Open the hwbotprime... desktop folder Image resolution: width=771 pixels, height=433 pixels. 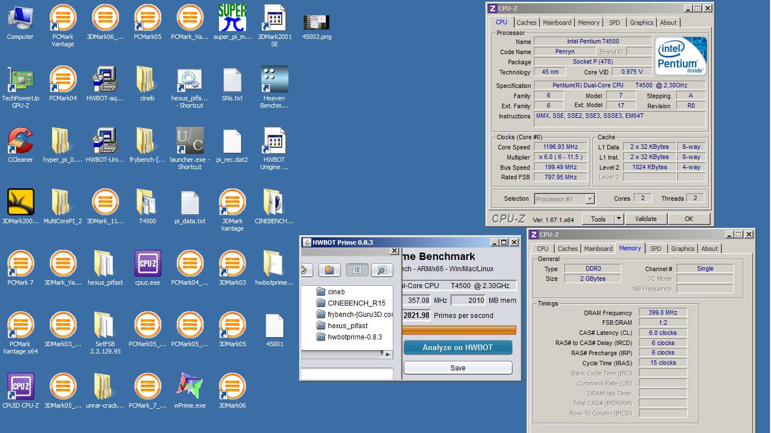click(x=274, y=268)
